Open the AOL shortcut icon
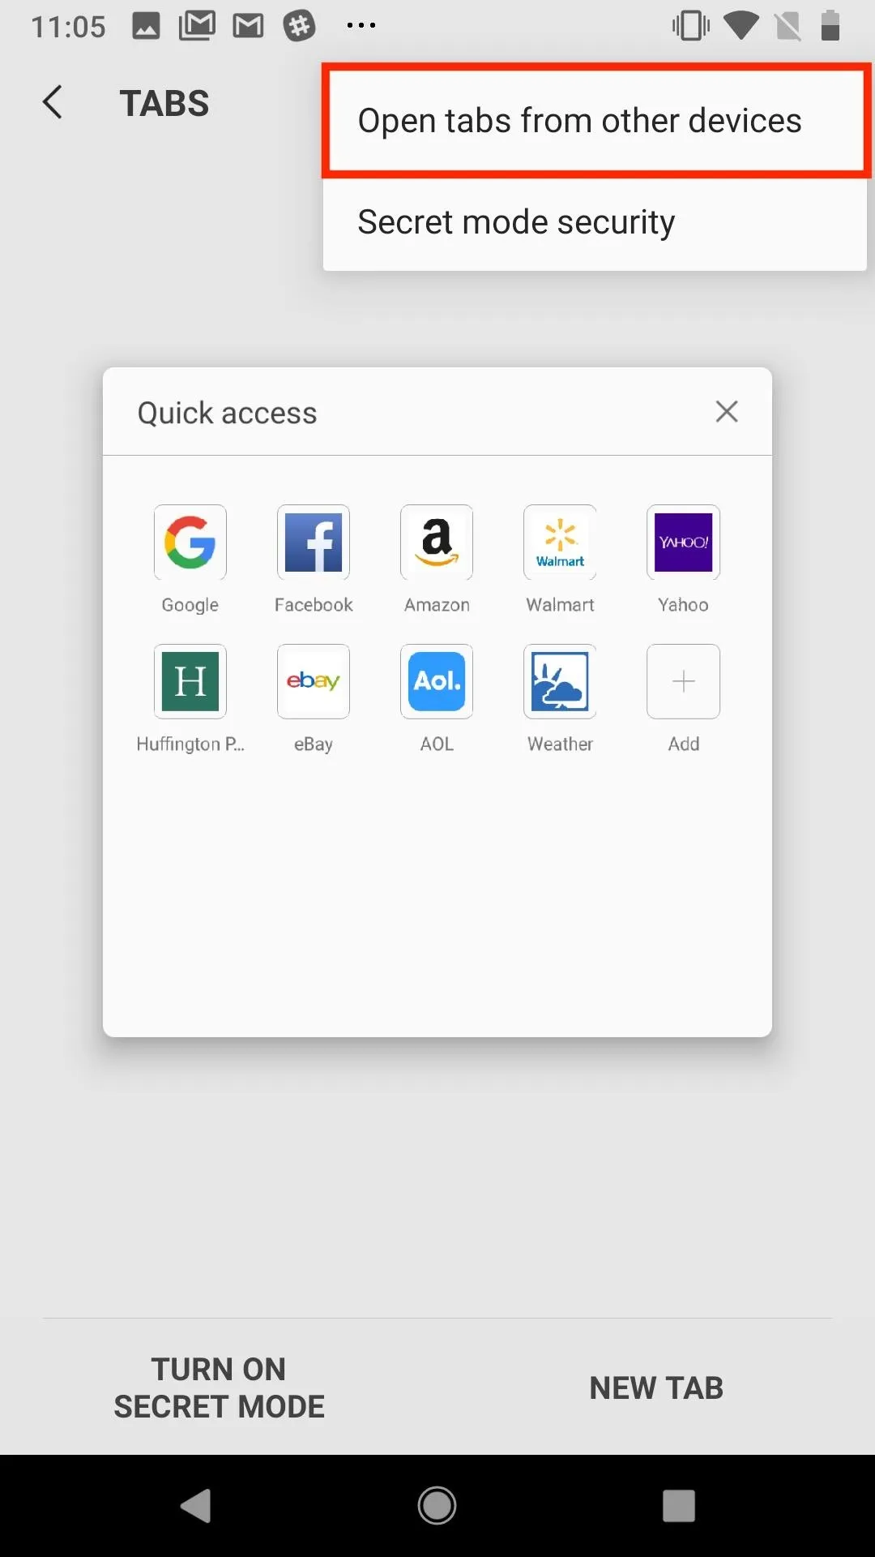The width and height of the screenshot is (875, 1557). [437, 681]
